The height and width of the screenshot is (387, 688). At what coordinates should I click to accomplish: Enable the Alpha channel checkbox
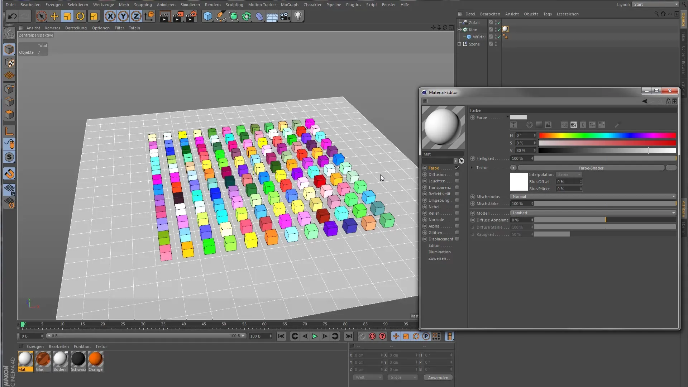pos(457,226)
